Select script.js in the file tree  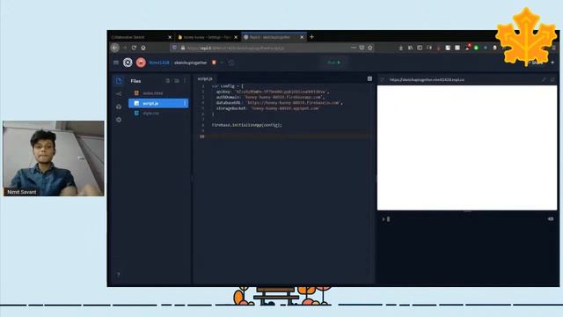coord(158,103)
